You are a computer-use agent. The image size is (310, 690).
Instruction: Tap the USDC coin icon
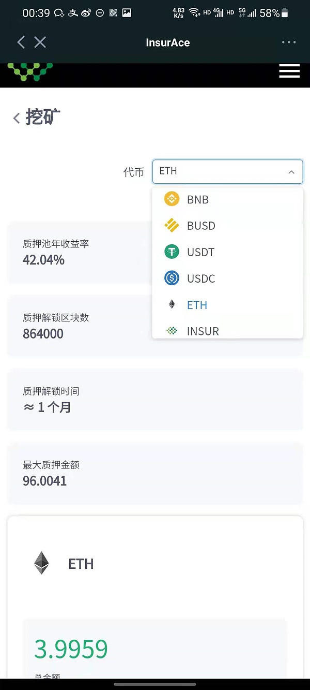[x=172, y=278]
